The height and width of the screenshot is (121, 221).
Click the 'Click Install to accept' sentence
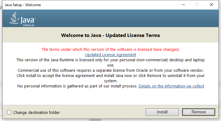pyautogui.click(x=111, y=78)
